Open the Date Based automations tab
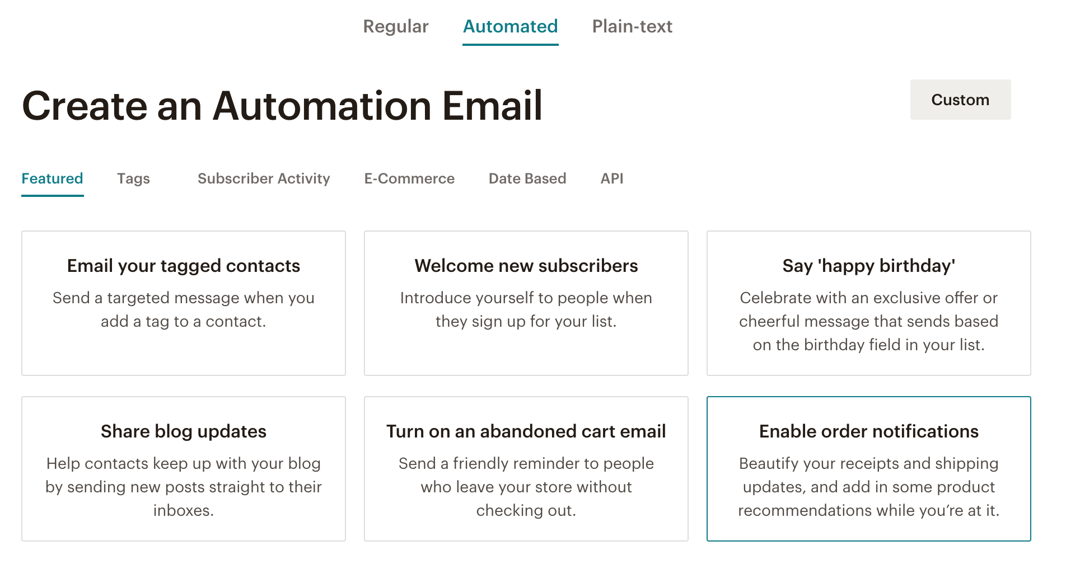The image size is (1066, 574). [x=527, y=178]
